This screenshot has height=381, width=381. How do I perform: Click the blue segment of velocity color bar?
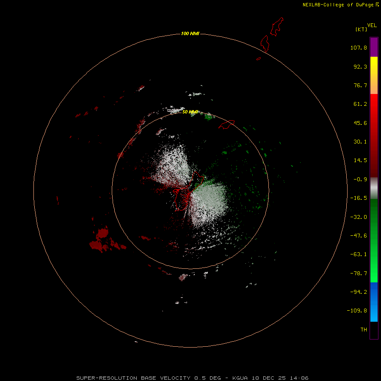[374, 302]
